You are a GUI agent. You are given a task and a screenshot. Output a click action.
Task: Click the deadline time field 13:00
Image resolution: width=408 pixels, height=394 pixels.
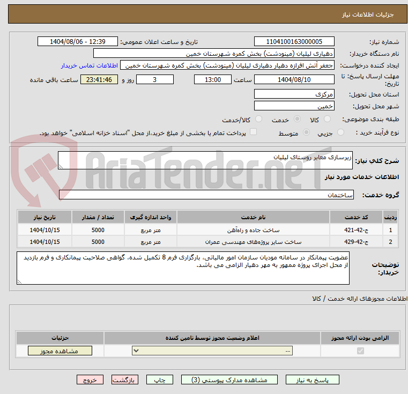click(213, 80)
